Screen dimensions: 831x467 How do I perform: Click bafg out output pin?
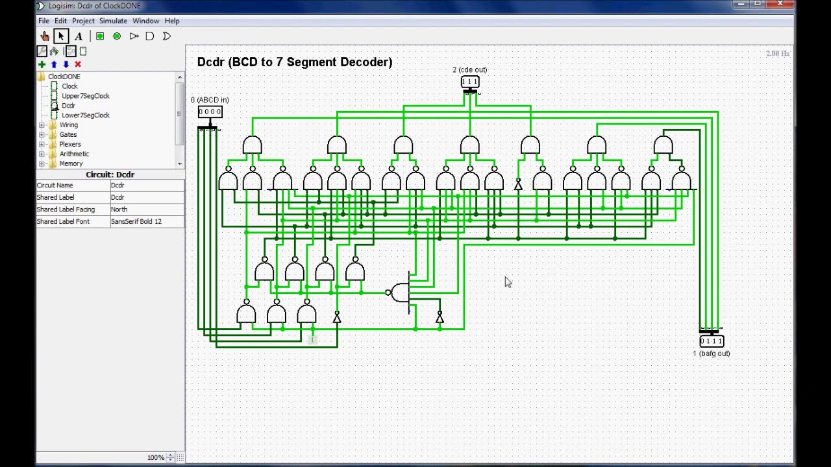[712, 341]
